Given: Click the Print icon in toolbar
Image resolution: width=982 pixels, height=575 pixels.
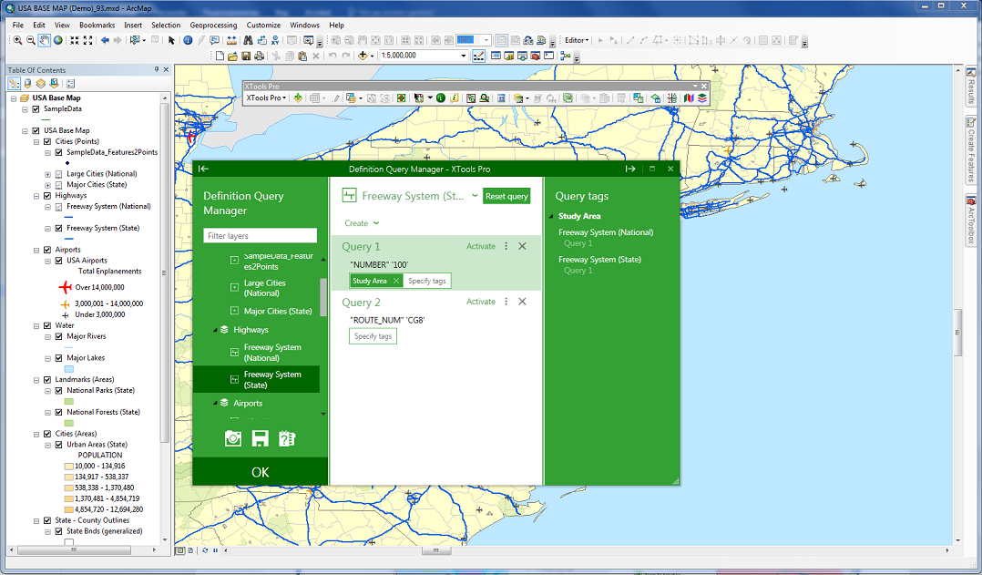Looking at the screenshot, I should 260,56.
